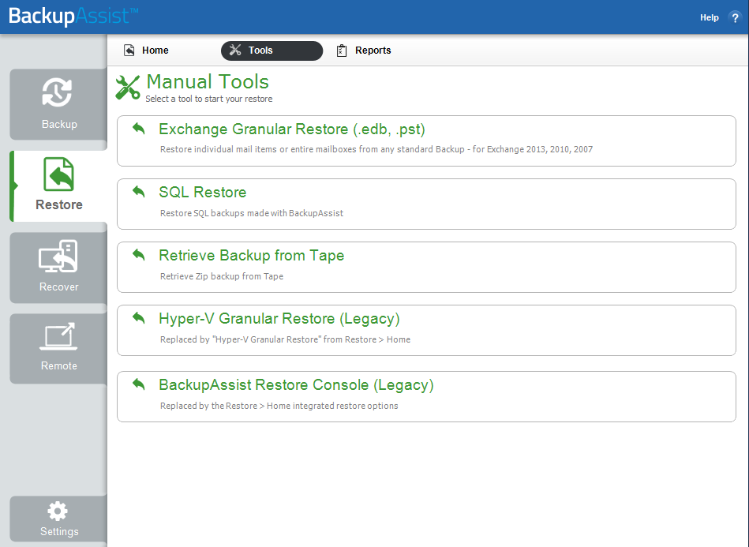Go to the Backup label in sidebar
Viewport: 749px width, 547px height.
[59, 124]
